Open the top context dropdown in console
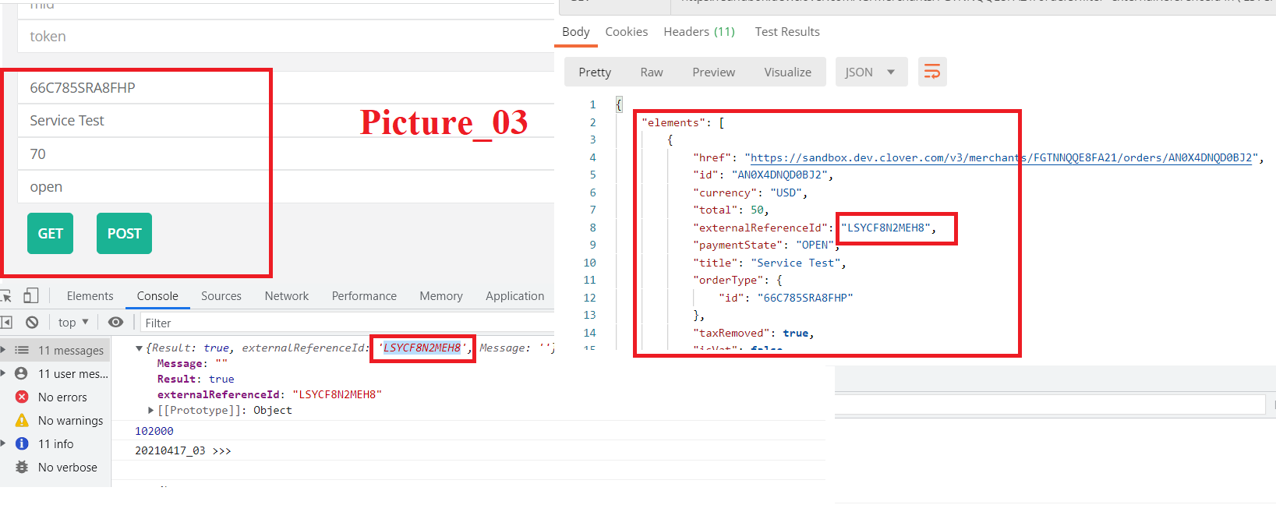The height and width of the screenshot is (512, 1276). (73, 322)
